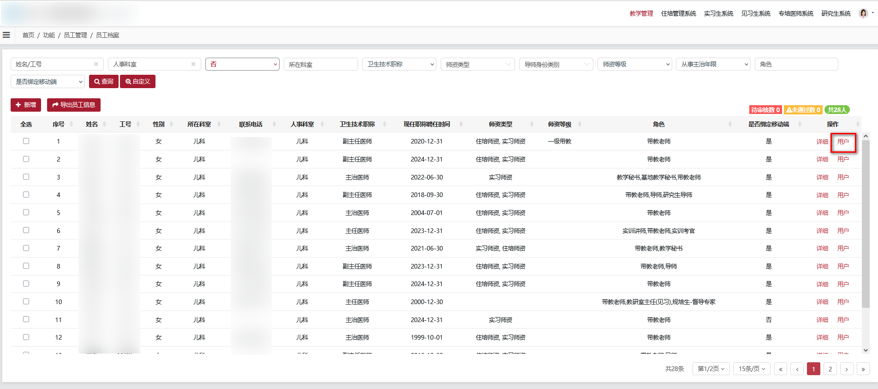Image resolution: width=878 pixels, height=389 pixels.
Task: Switch to 教学管理 top menu
Action: (x=641, y=13)
